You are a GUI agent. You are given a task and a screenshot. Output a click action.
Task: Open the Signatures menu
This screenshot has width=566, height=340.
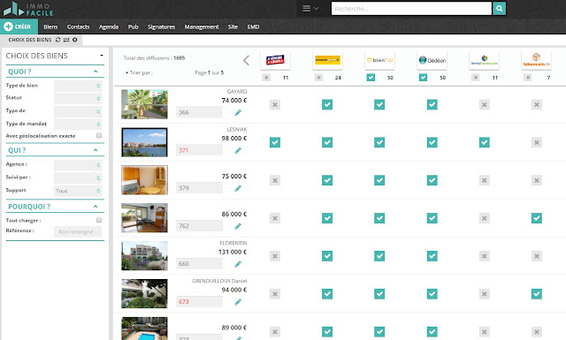point(161,26)
